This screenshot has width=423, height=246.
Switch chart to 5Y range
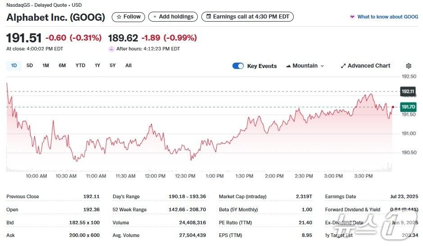(113, 65)
